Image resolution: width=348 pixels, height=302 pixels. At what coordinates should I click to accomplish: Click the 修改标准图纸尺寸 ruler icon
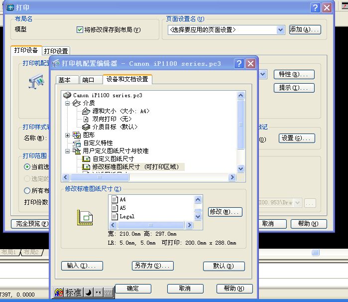coord(86,167)
